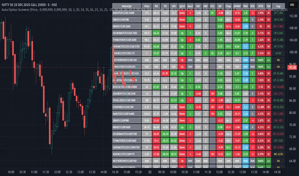Select the EICHERMOT251230P7200 row name
The height and width of the screenshot is (176, 299).
pos(127,134)
